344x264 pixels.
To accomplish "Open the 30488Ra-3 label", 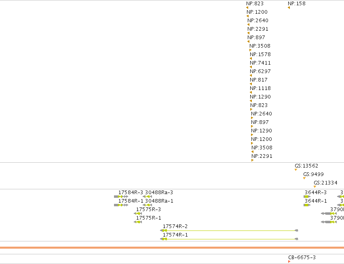I will tap(159, 193).
